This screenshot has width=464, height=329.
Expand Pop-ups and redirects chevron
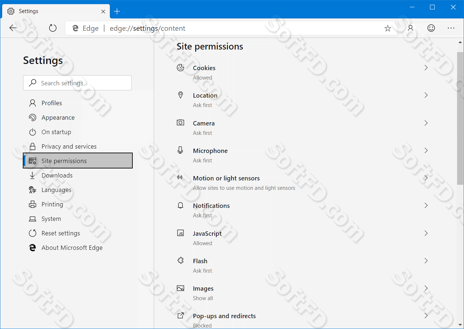[x=426, y=316]
